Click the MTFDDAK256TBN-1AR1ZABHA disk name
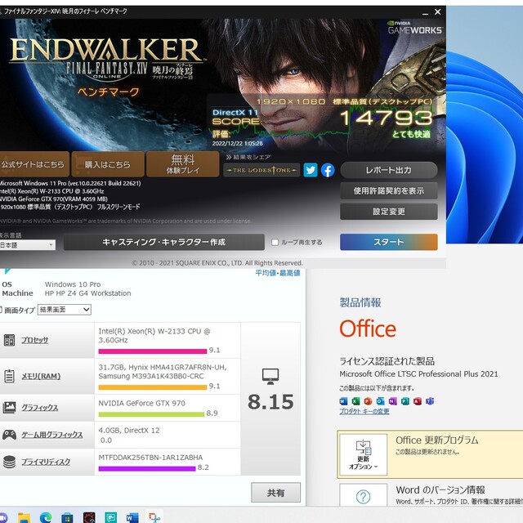This screenshot has width=523, height=523. point(150,458)
